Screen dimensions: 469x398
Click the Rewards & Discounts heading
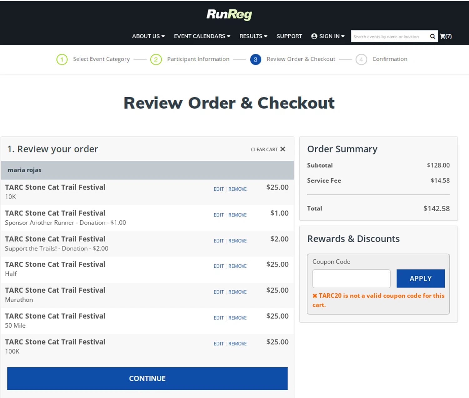[353, 239]
